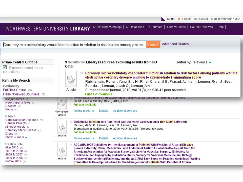The height and width of the screenshot is (182, 243).
Task: Click the ACC/AHA Guidelines Article icon
Action: (62, 149)
